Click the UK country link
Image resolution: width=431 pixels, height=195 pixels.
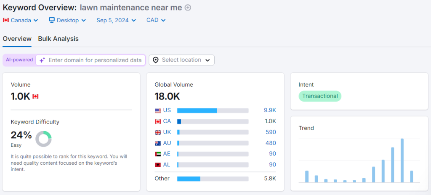[x=167, y=132]
